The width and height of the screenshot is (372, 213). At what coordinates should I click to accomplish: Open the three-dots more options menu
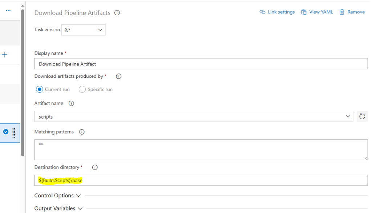[x=8, y=10]
